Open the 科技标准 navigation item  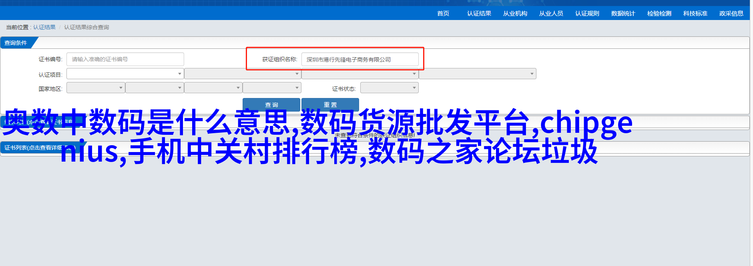click(695, 14)
